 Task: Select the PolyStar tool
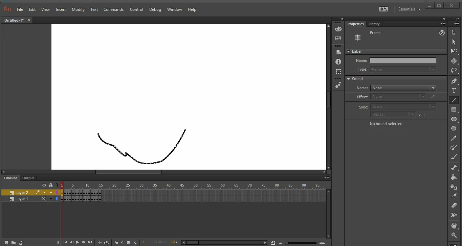point(454,128)
